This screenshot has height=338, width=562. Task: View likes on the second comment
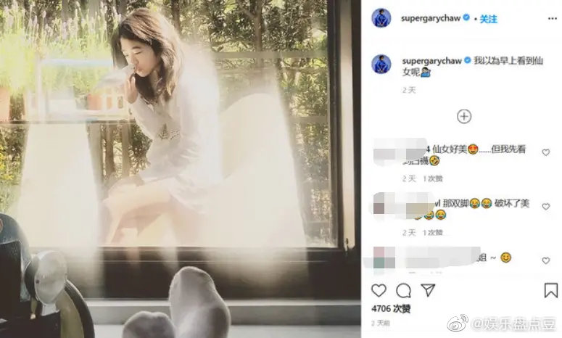click(433, 233)
